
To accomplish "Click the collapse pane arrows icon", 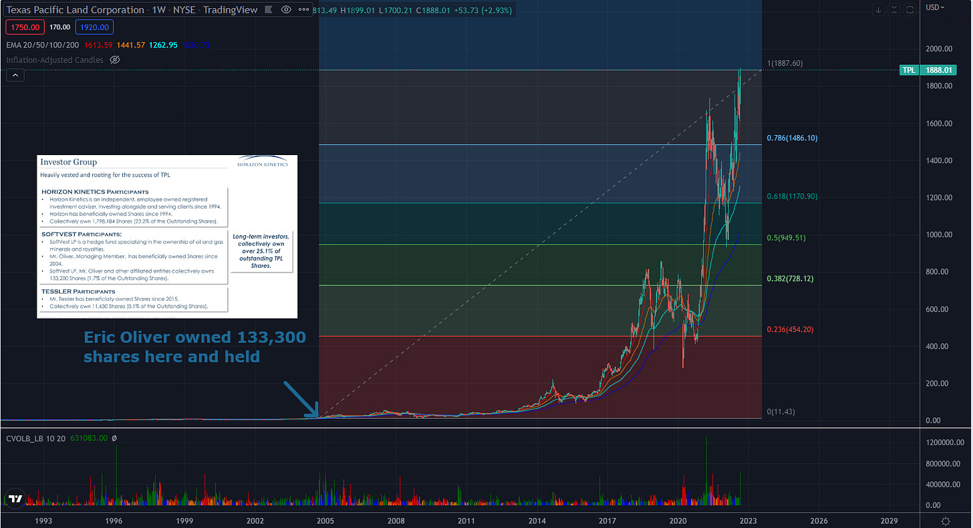I will point(893,9).
